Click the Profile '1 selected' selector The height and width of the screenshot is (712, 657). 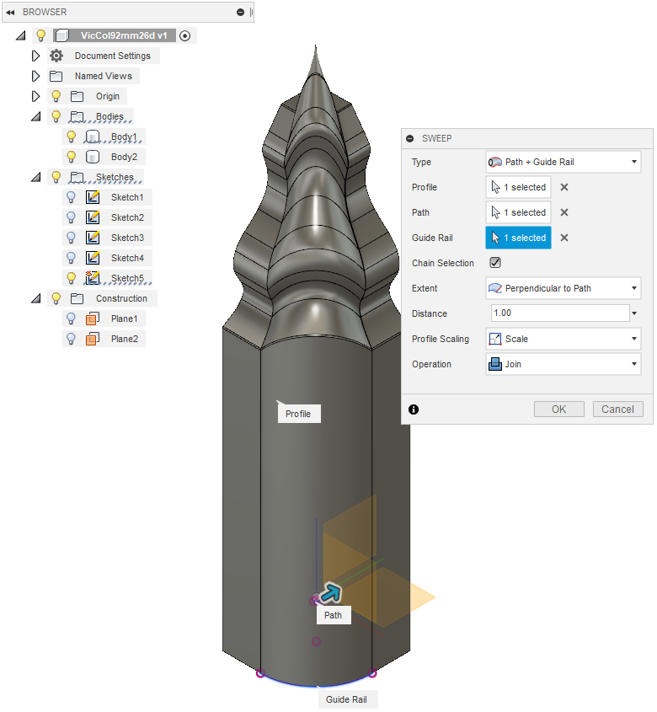point(518,187)
